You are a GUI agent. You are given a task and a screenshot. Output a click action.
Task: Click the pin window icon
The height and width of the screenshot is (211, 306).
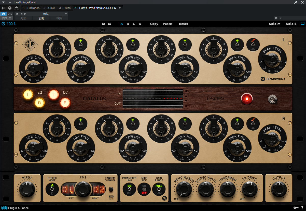pyautogui.click(x=296, y=2)
